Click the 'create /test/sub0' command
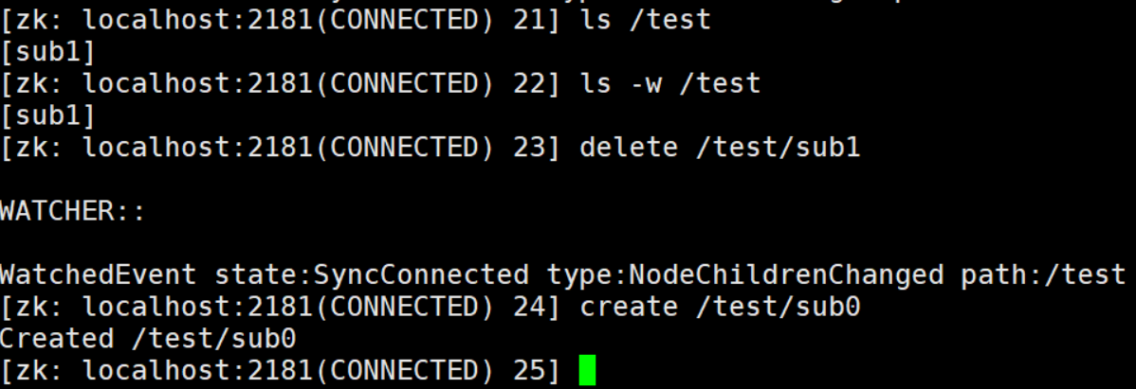 720,308
